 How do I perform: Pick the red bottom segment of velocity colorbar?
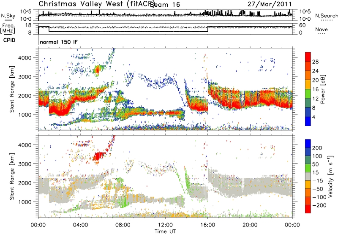pos(308,209)
